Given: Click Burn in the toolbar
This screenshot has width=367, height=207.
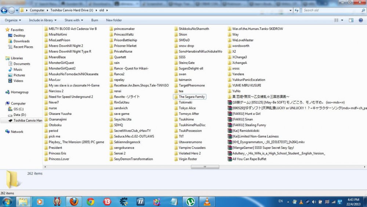Looking at the screenshot, I should (95, 20).
